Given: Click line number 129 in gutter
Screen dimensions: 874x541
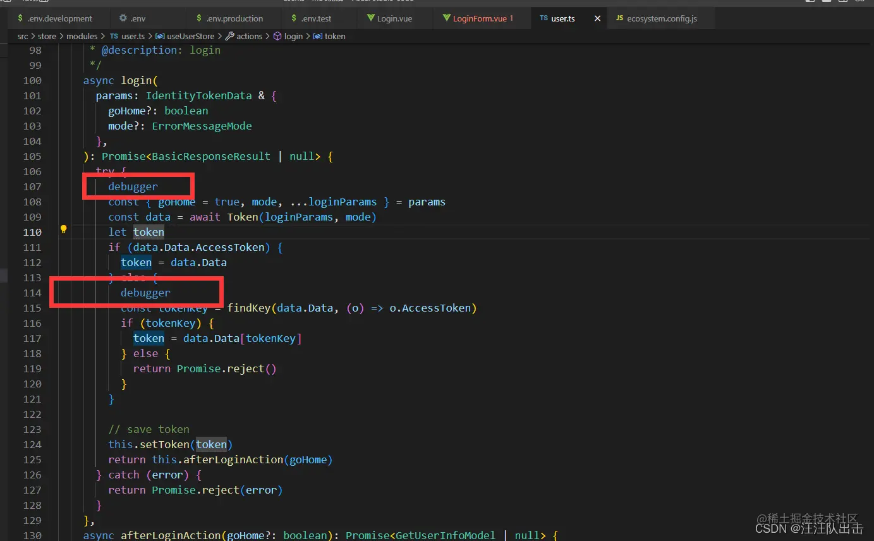Looking at the screenshot, I should 32,520.
